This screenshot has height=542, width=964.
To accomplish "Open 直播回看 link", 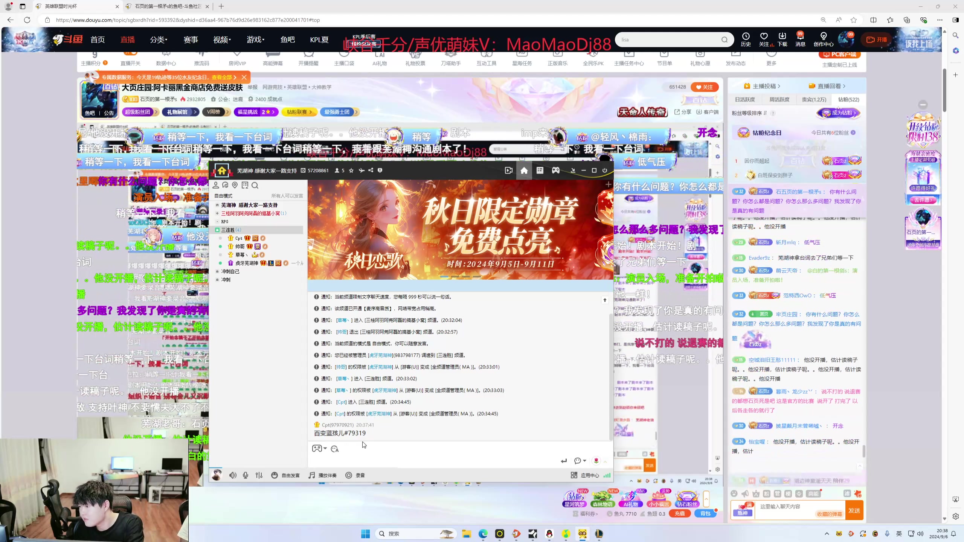I will pyautogui.click(x=827, y=86).
